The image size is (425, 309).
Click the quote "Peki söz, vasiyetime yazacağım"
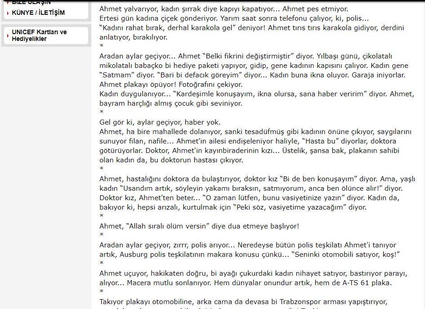[x=290, y=207]
